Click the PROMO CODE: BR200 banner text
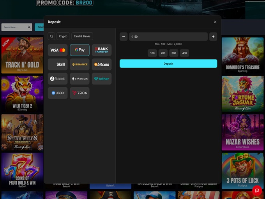This screenshot has width=265, height=199. [65, 3]
